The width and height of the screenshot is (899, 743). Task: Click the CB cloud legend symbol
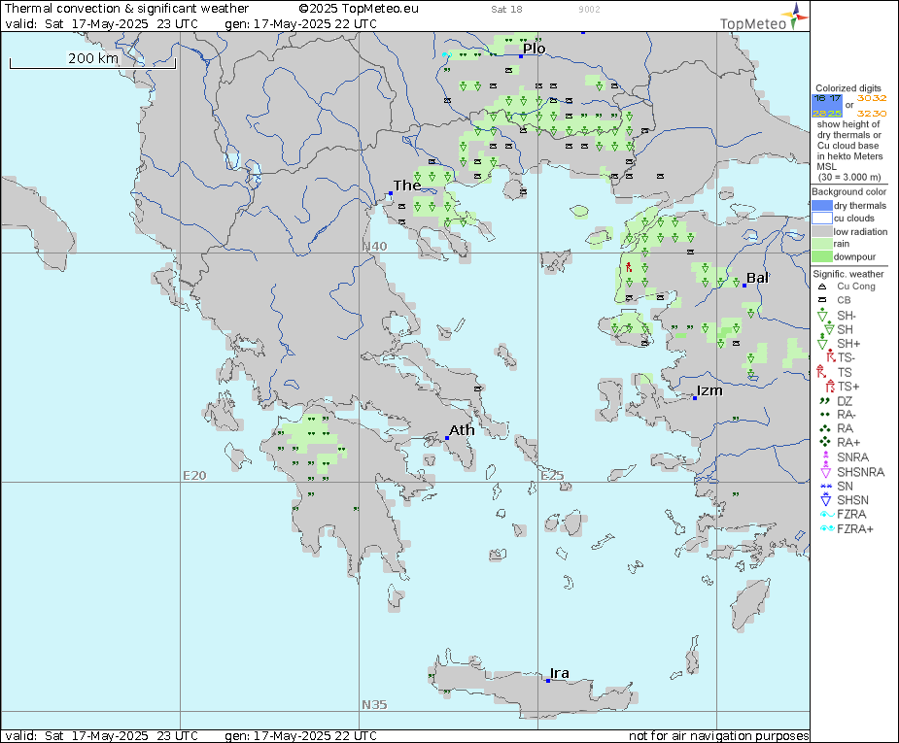point(822,300)
